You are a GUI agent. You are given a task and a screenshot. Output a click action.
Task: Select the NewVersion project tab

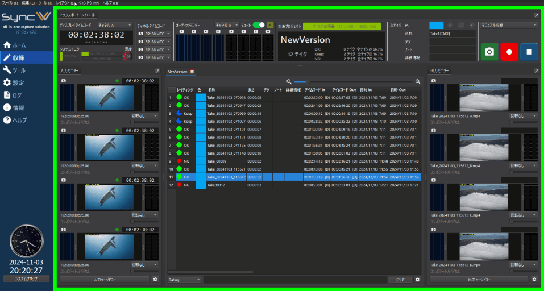pyautogui.click(x=177, y=72)
